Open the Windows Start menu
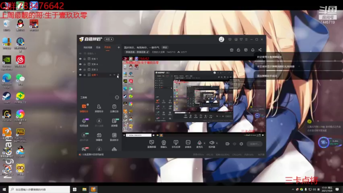The height and width of the screenshot is (193, 343). 4,189
